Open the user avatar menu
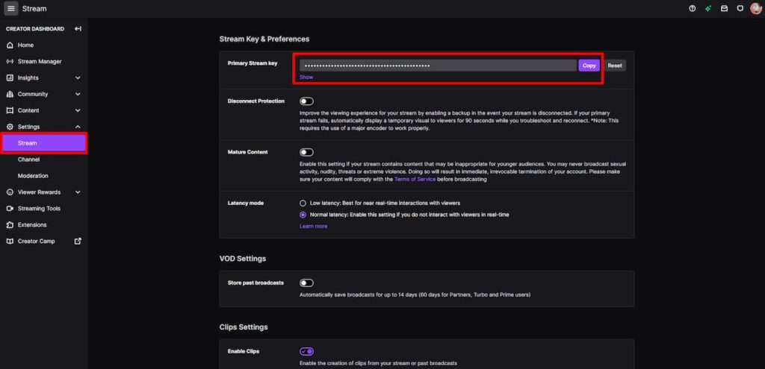Image resolution: width=765 pixels, height=369 pixels. [756, 9]
